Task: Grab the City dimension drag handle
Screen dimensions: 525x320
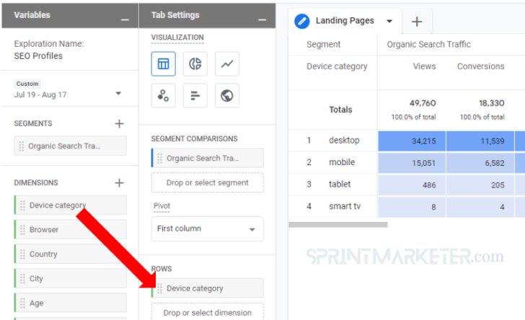Action: (22, 278)
